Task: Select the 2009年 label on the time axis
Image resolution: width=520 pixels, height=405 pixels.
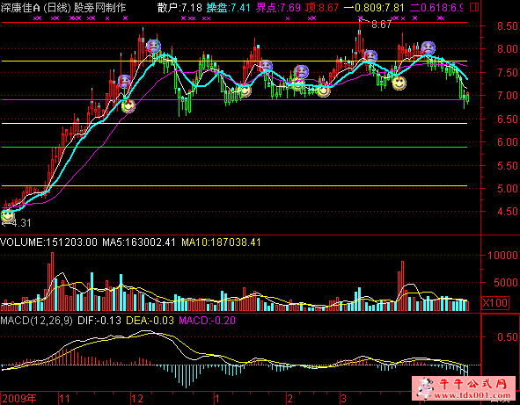Action: (18, 398)
